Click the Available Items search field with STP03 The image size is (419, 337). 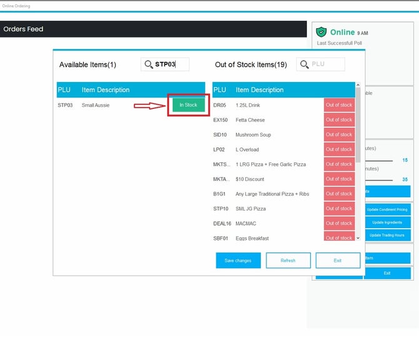(165, 65)
